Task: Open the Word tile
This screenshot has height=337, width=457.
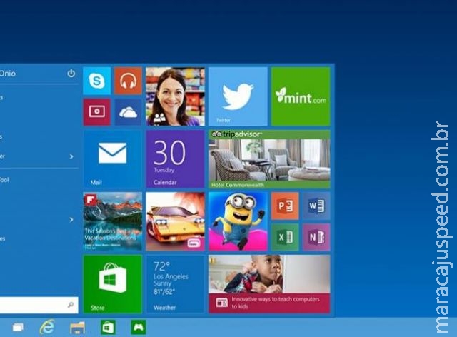Action: click(316, 206)
